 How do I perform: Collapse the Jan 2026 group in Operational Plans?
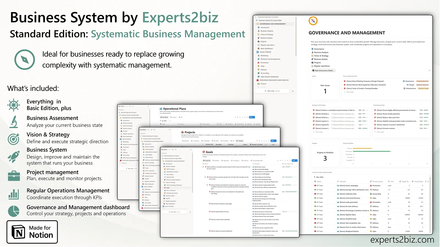160,121
